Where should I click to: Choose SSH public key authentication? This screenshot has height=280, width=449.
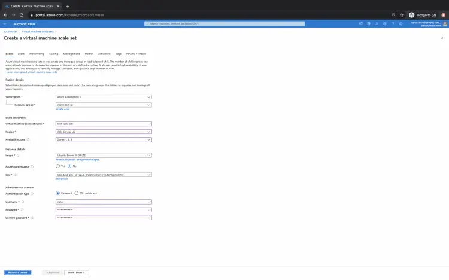(77, 193)
